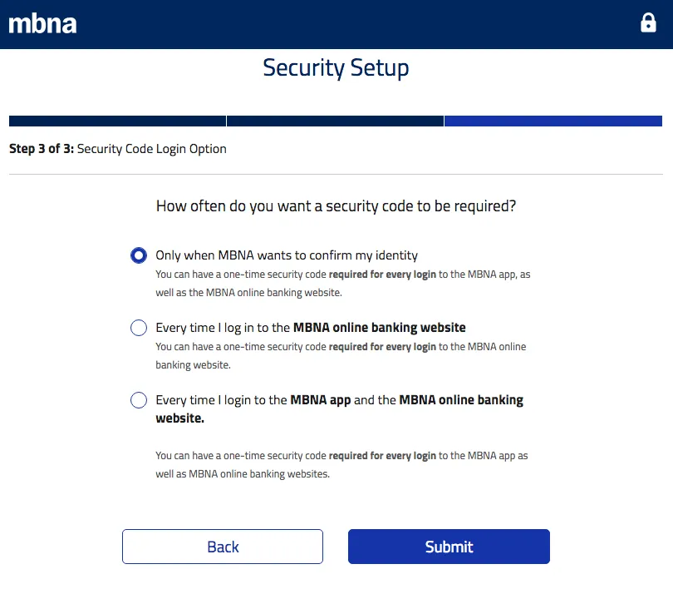Viewport: 673px width, 589px height.
Task: Click the 'Every time I log in to the MBNA online banking website' label
Action: (311, 328)
